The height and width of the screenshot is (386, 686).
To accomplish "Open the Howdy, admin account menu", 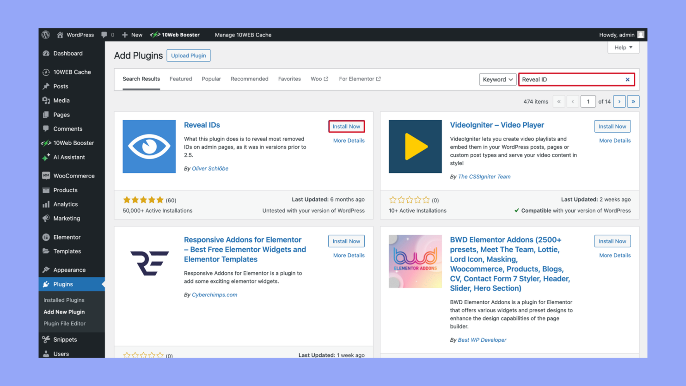I will coord(618,34).
